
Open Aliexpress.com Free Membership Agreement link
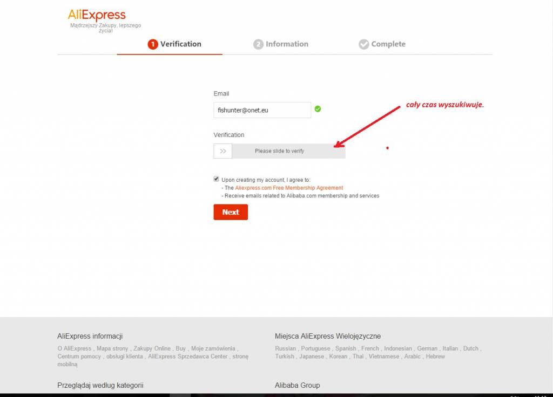(289, 188)
